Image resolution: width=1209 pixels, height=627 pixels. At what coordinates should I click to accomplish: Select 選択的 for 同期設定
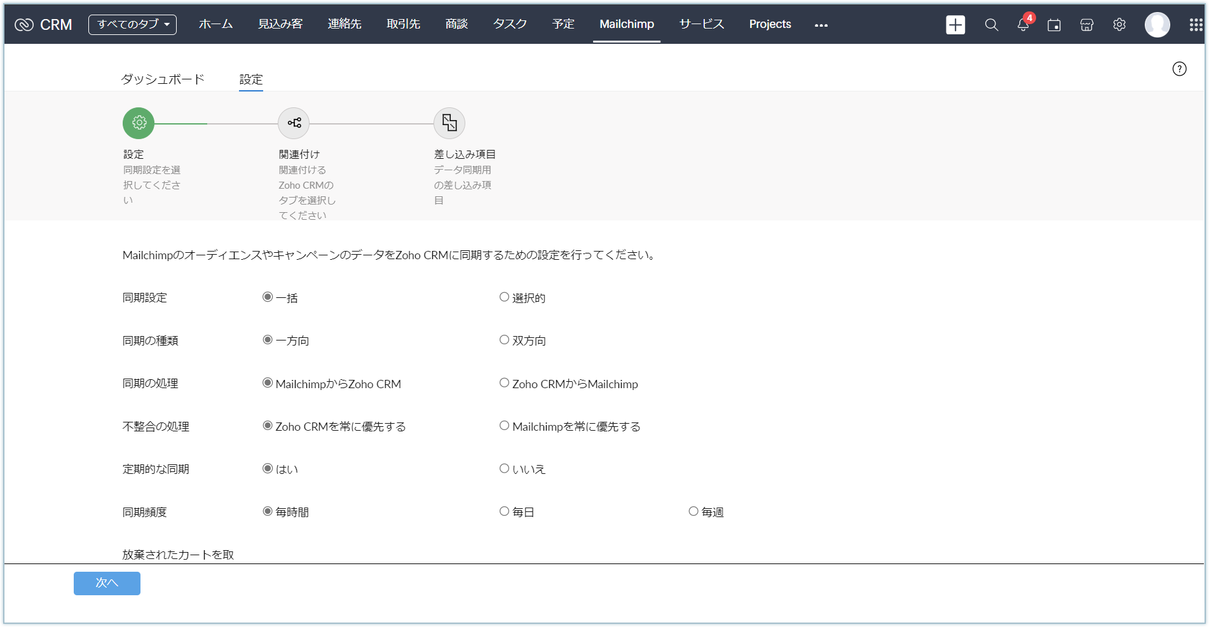504,297
